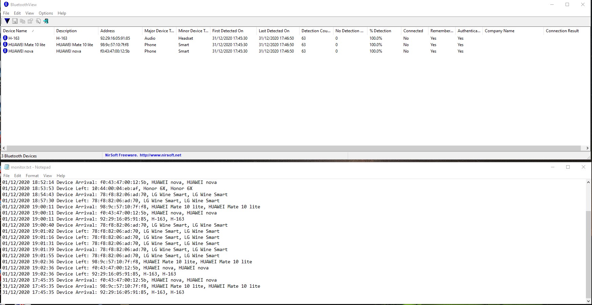Click the up arrow of Notepad scrollbar

(x=588, y=182)
